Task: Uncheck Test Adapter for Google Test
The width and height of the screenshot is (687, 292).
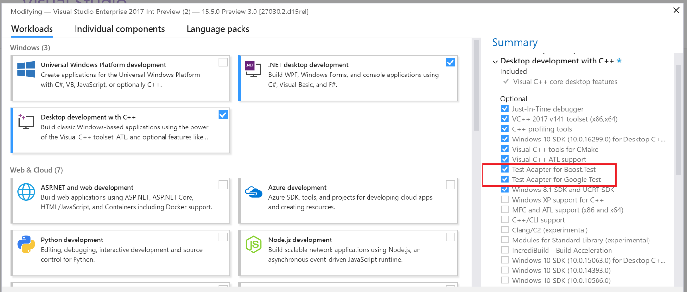Action: tap(505, 179)
